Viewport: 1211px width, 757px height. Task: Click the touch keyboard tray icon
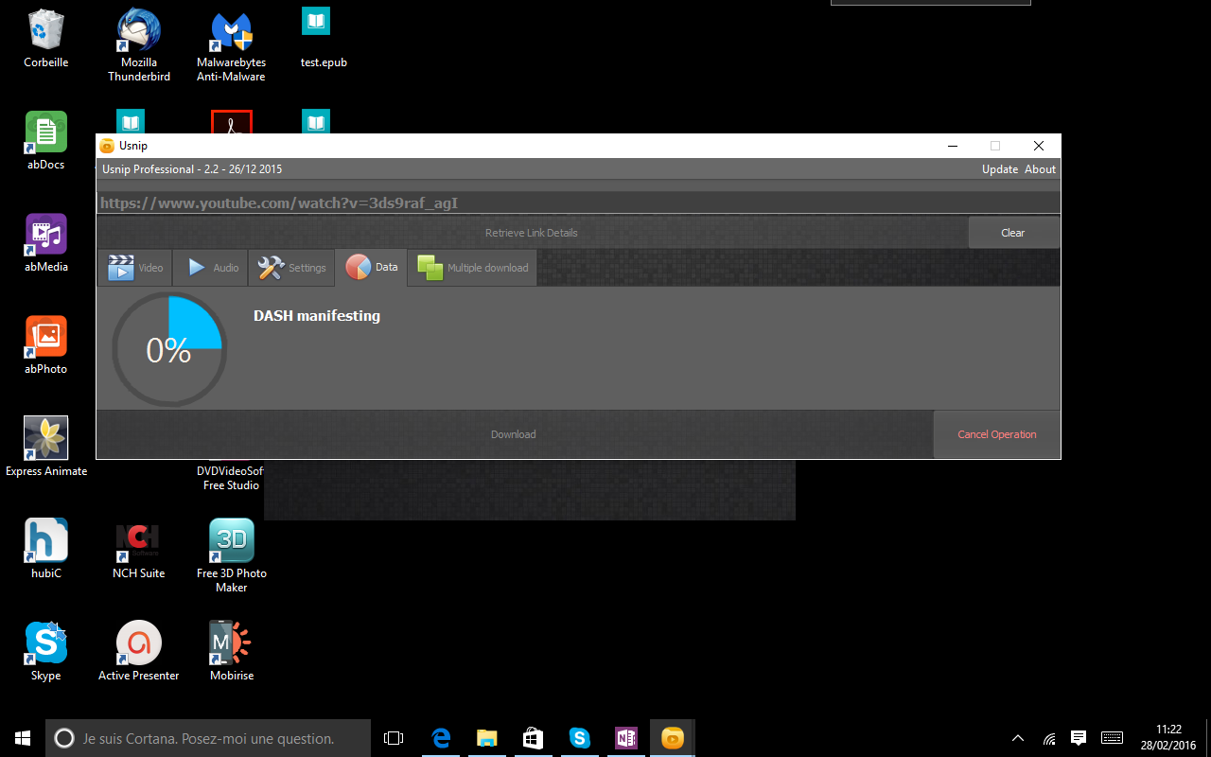tap(1113, 738)
